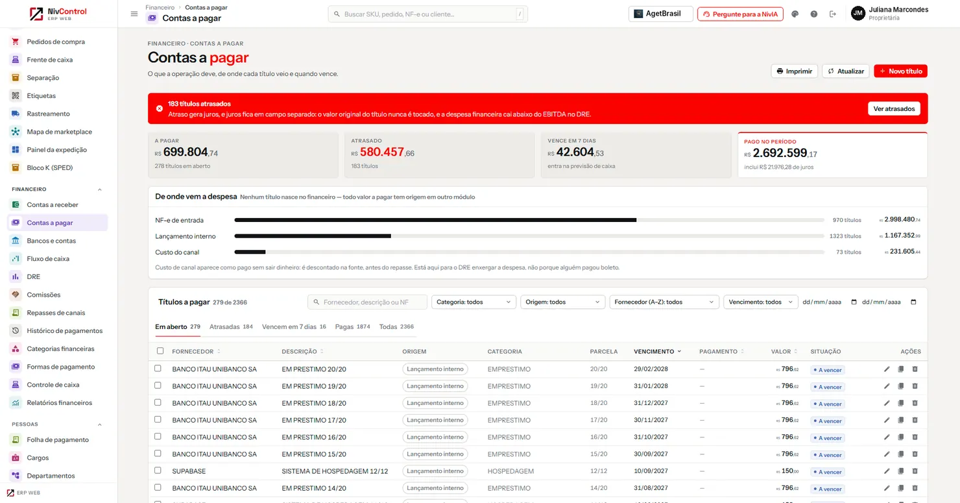Click the DRE chart icon
The image size is (960, 503).
[16, 276]
